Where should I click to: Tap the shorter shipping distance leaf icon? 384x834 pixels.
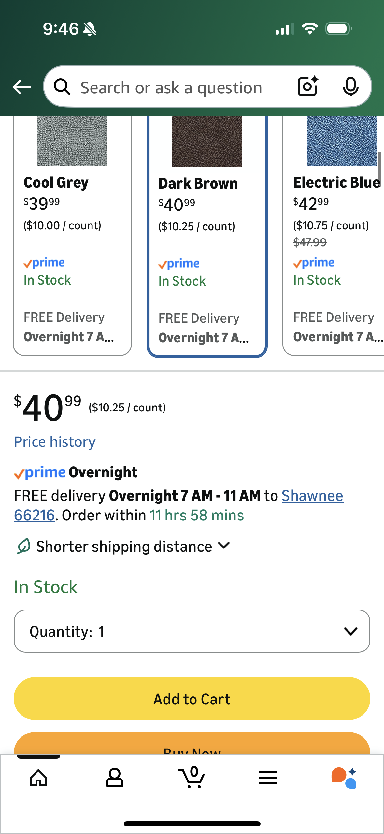pyautogui.click(x=24, y=546)
